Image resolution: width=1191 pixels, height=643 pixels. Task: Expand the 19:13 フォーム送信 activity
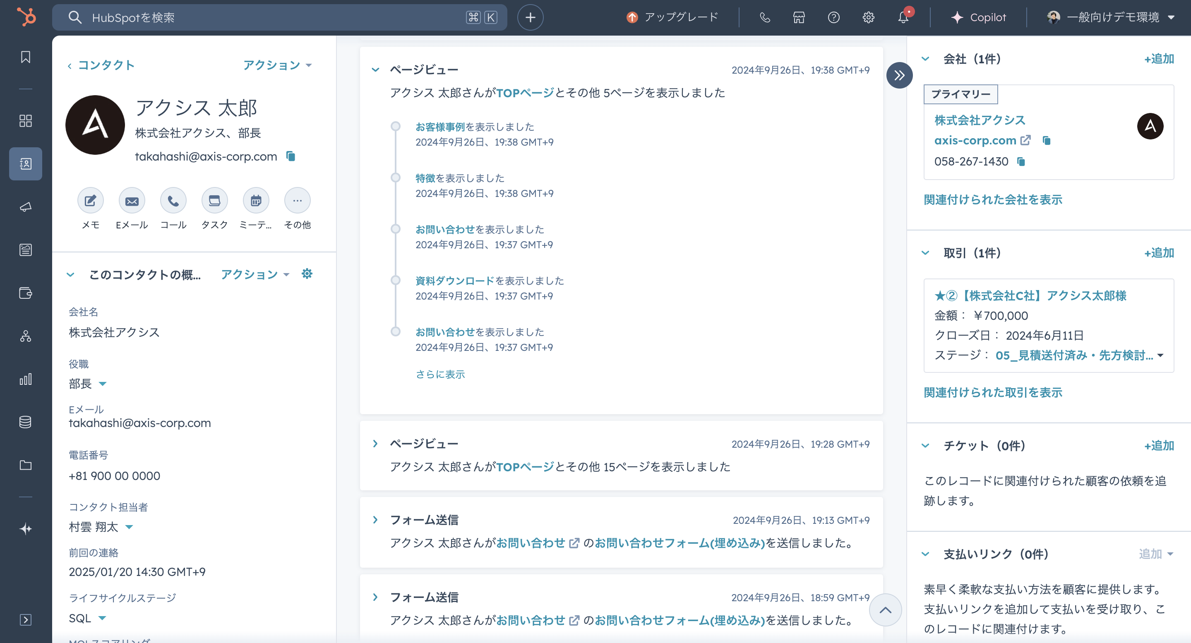[x=375, y=520]
